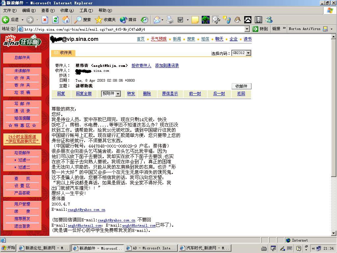Open the 文件(F) menu
The image size is (337, 253).
pyautogui.click(x=10, y=11)
